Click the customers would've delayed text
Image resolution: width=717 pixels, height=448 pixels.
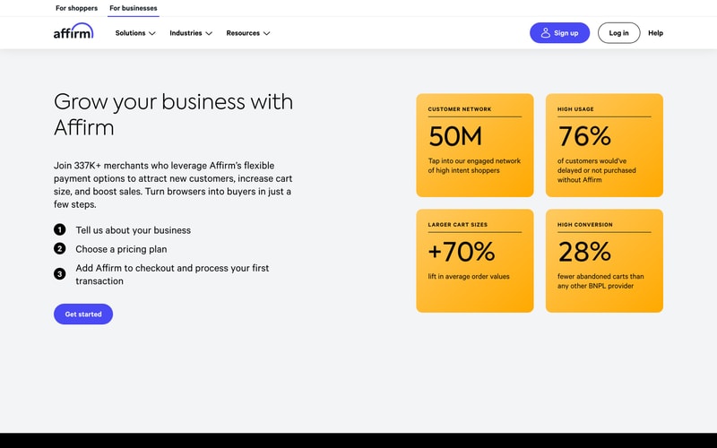coord(596,170)
